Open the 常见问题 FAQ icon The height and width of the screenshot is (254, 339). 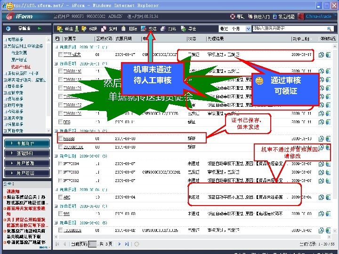[275, 16]
